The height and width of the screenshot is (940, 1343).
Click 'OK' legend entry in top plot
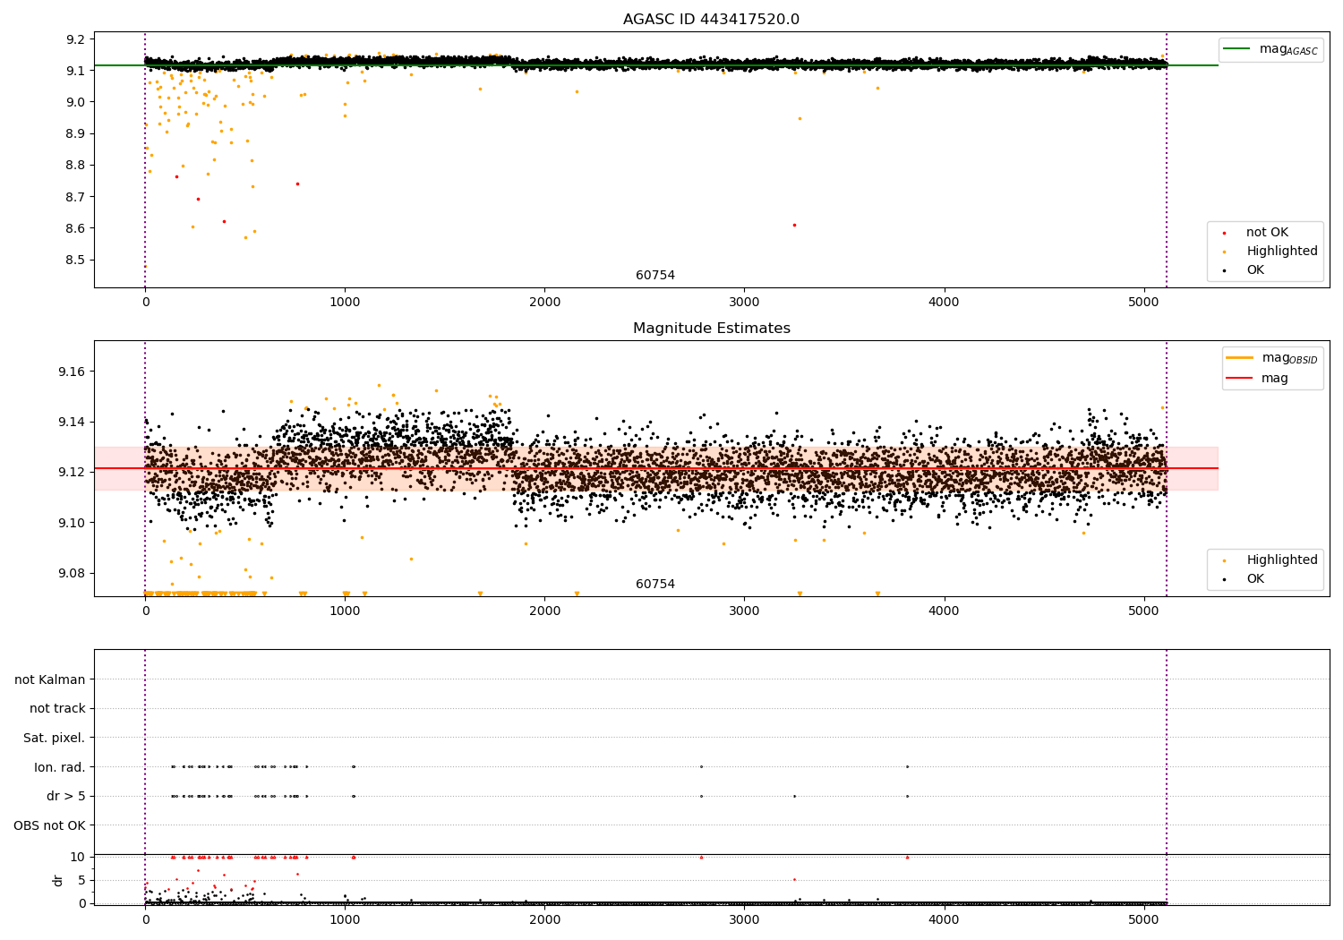1255,270
